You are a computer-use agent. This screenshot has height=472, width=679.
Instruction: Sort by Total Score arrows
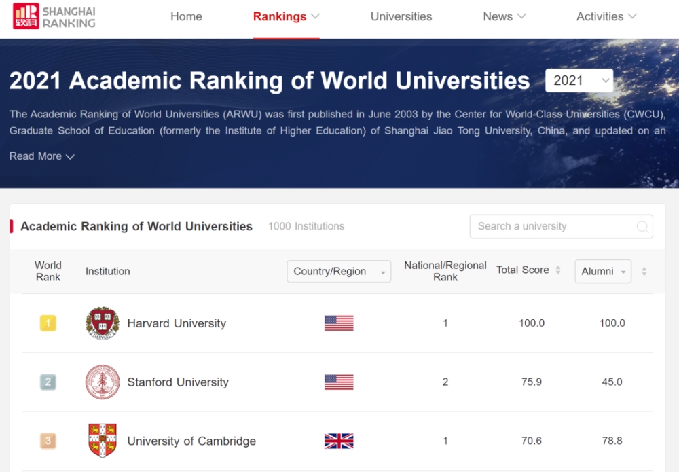tap(558, 270)
